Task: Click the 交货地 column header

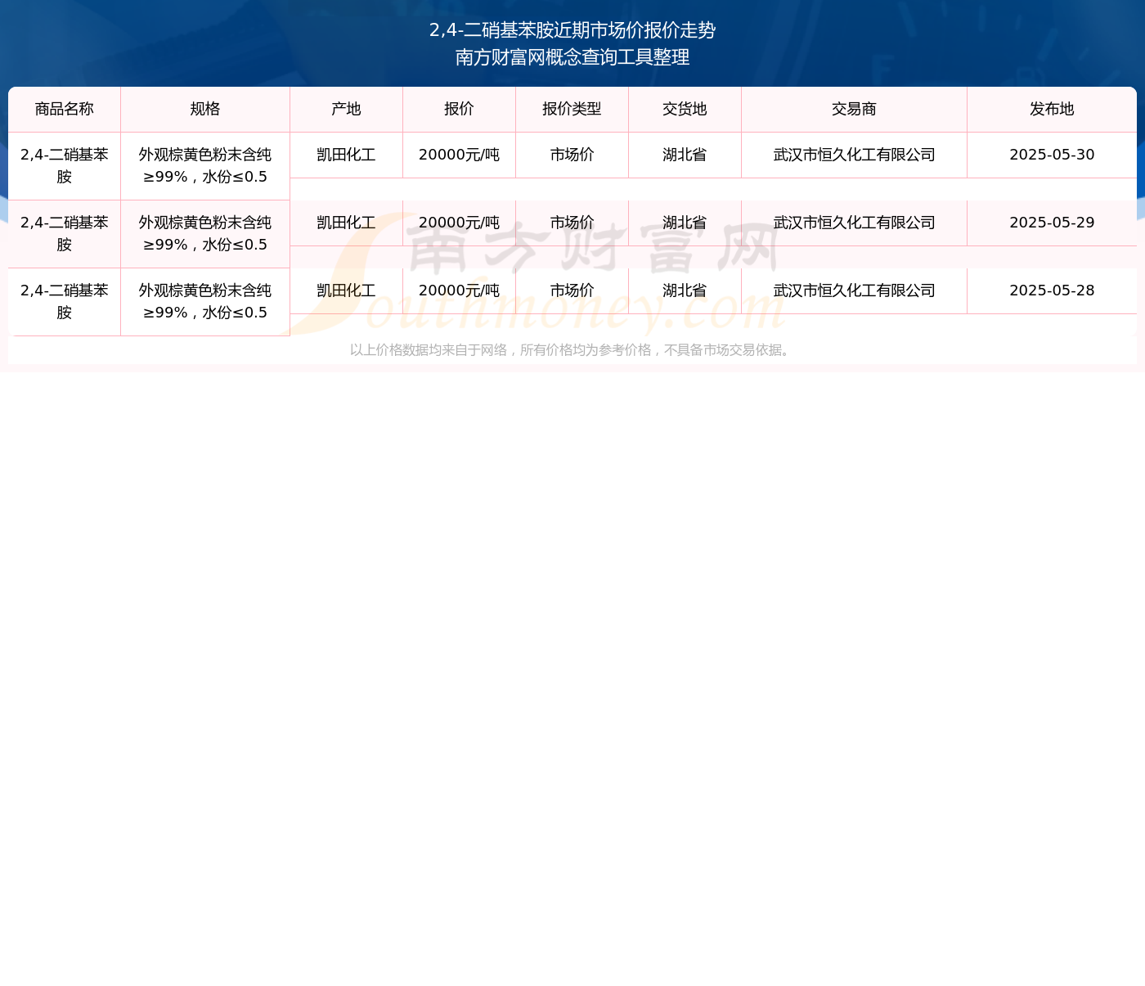Action: click(x=685, y=109)
